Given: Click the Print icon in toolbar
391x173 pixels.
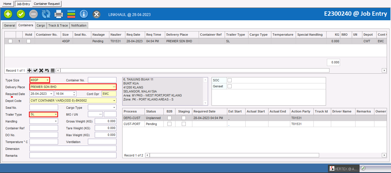Looking at the screenshot, I should point(59,14).
